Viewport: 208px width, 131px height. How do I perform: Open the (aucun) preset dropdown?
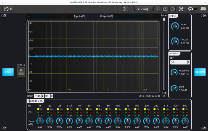click(144, 9)
